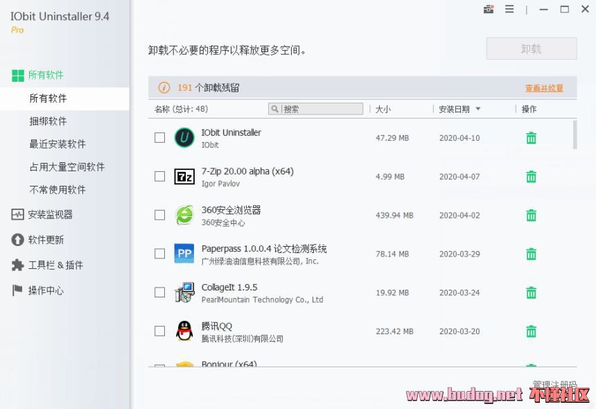Click the 腾讯QQ penguin icon

[184, 331]
